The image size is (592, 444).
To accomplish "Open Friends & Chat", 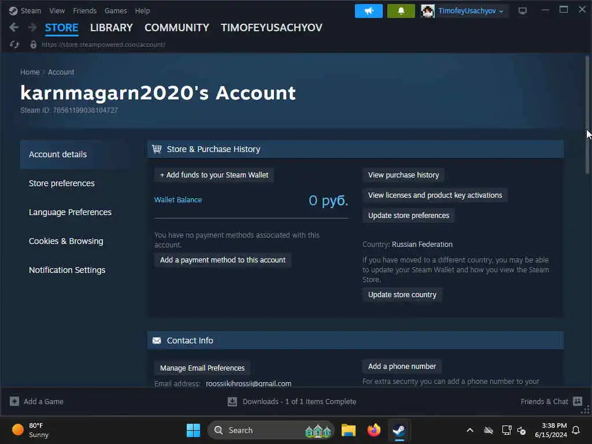I will pyautogui.click(x=544, y=402).
